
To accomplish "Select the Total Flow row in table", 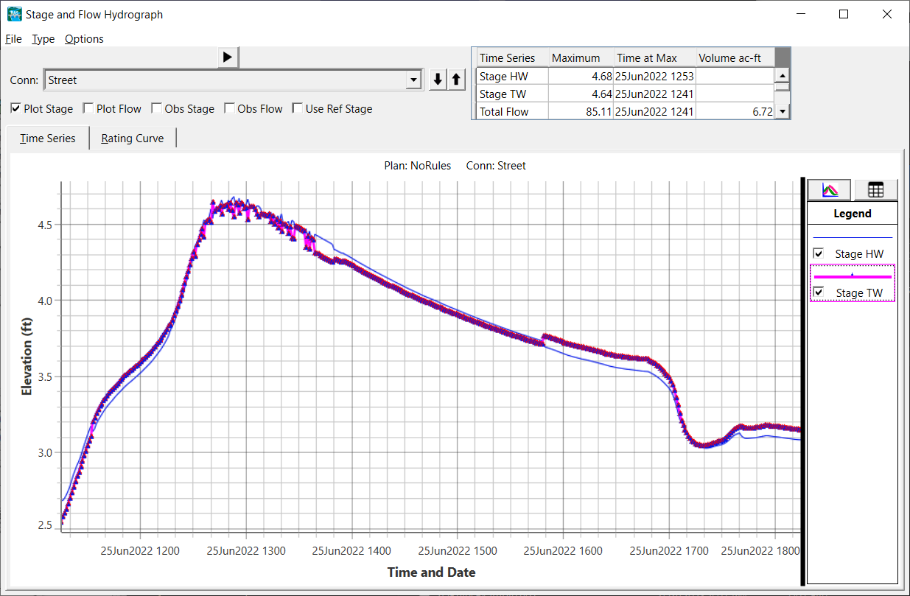I will click(503, 112).
